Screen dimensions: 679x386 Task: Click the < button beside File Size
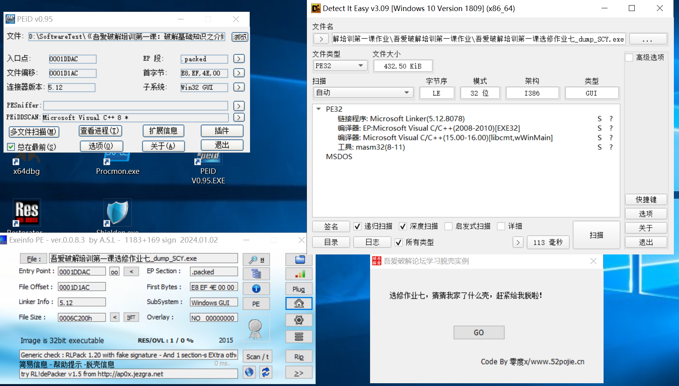[115, 317]
